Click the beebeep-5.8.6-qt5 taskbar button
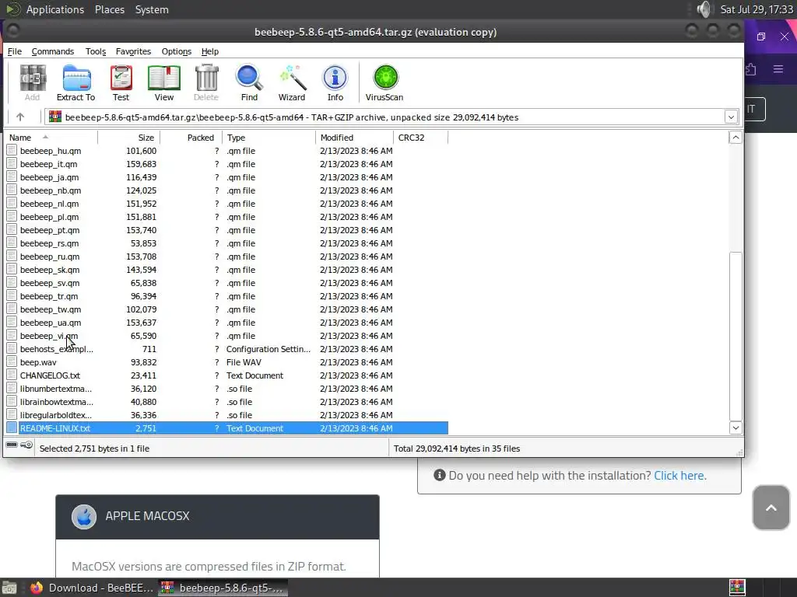Image resolution: width=797 pixels, height=597 pixels. [x=223, y=588]
